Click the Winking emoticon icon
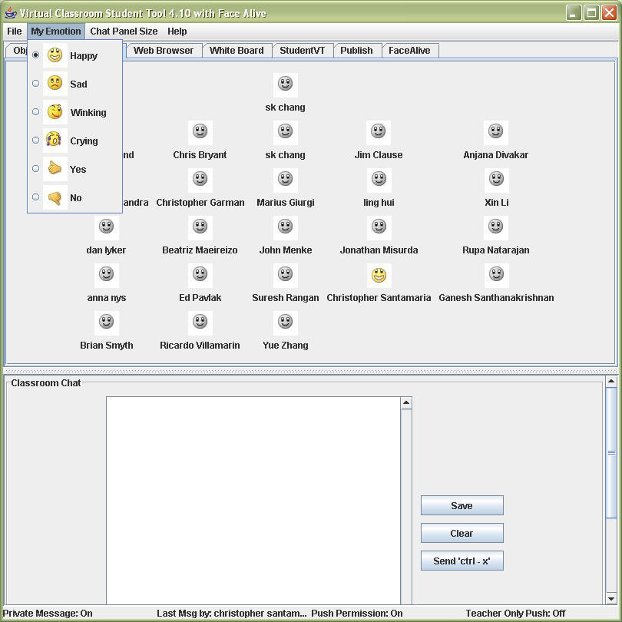The image size is (622, 622). pyautogui.click(x=55, y=112)
